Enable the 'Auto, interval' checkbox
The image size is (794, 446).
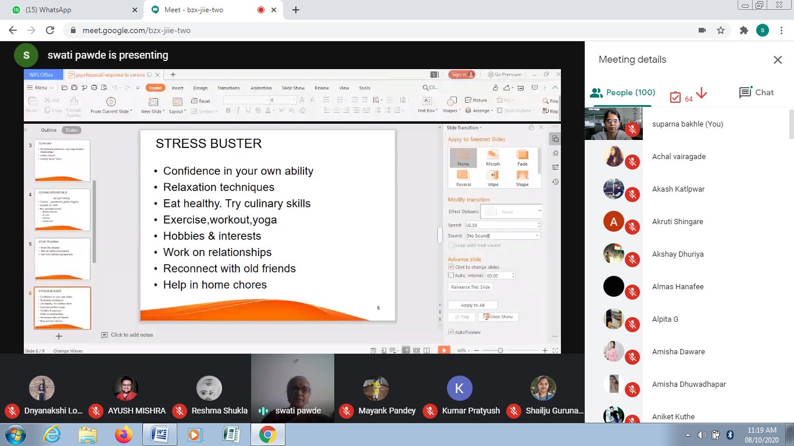451,275
